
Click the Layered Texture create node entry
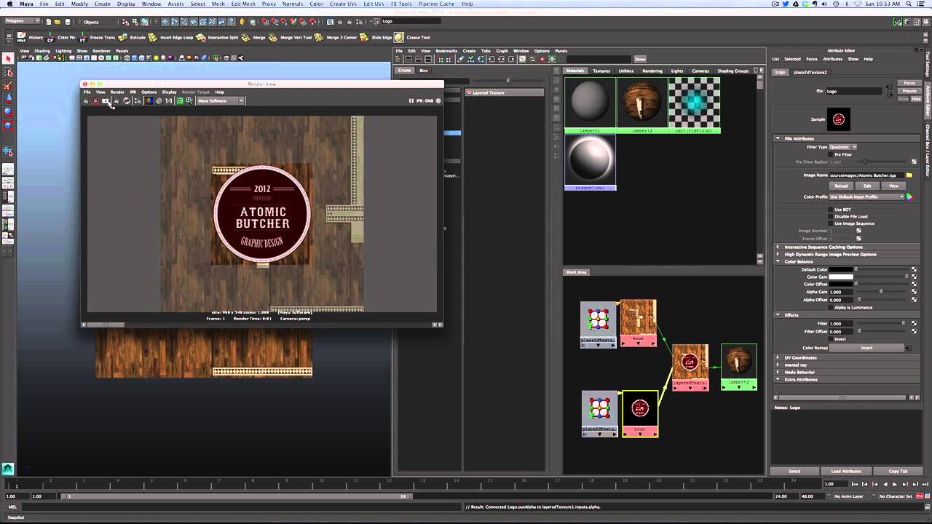[x=504, y=92]
